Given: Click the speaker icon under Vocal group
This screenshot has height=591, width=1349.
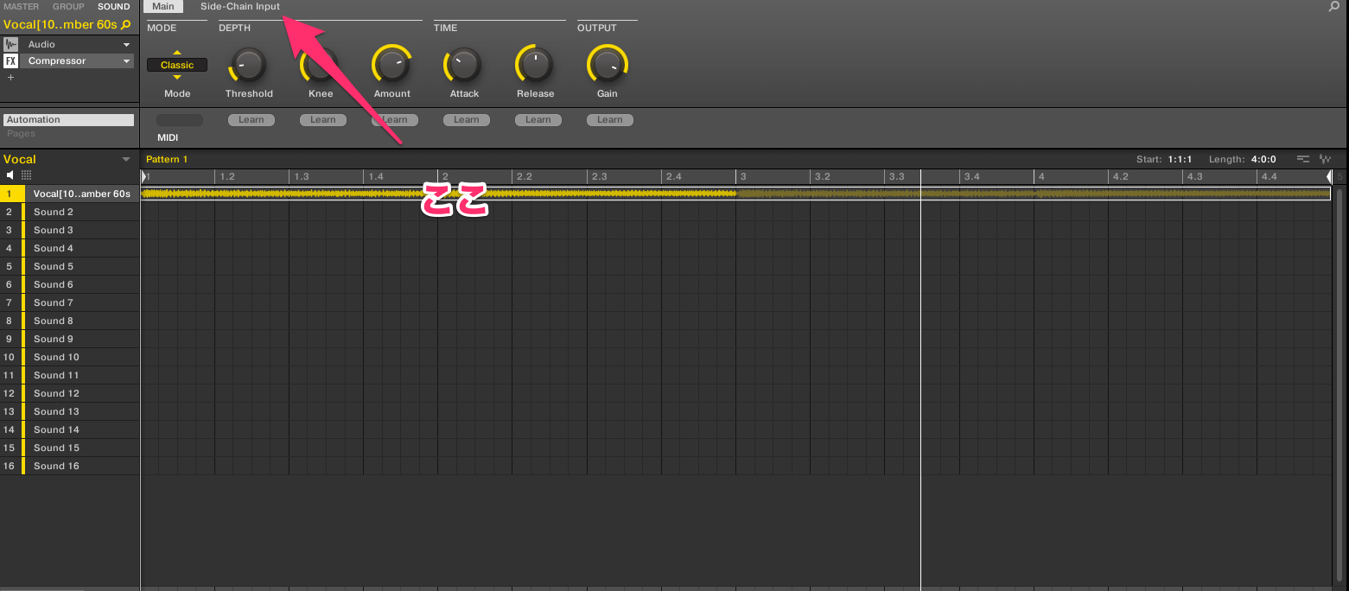Looking at the screenshot, I should tap(10, 175).
